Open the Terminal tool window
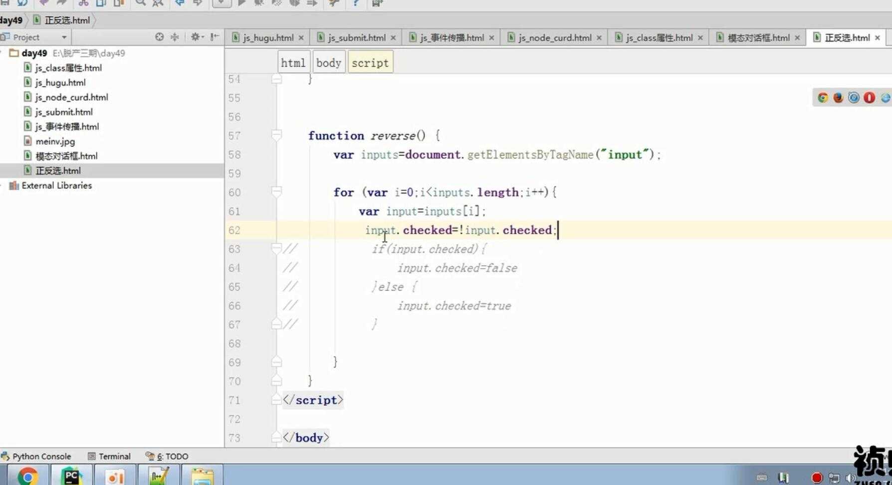 pyautogui.click(x=109, y=456)
